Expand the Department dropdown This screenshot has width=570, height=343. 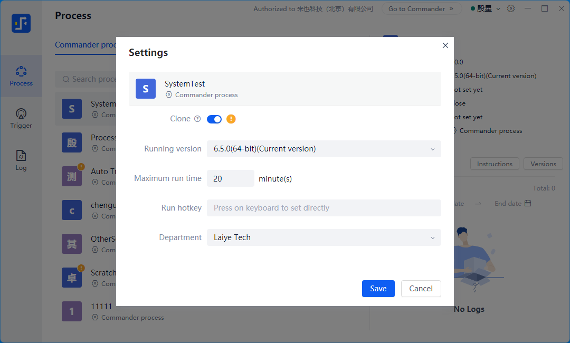tap(324, 237)
